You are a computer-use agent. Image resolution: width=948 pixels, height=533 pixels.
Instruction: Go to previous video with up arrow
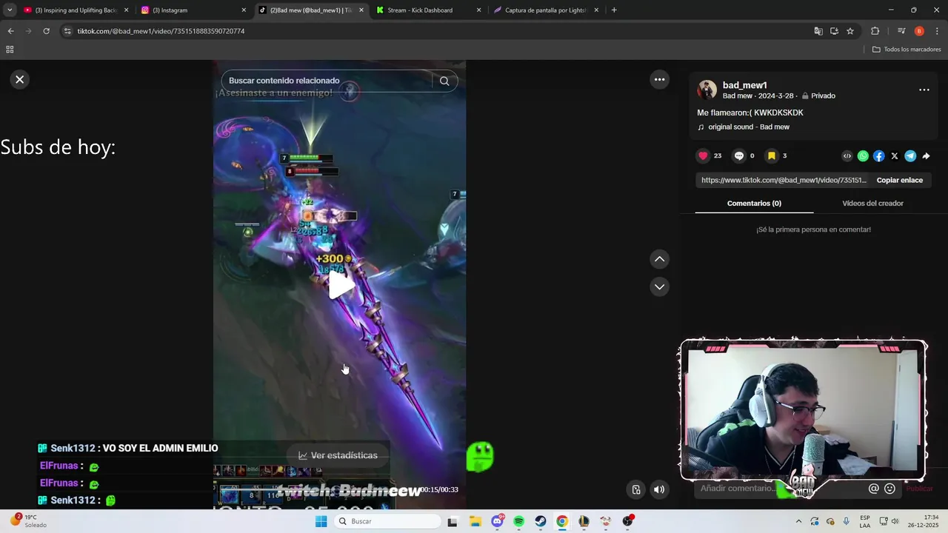659,259
